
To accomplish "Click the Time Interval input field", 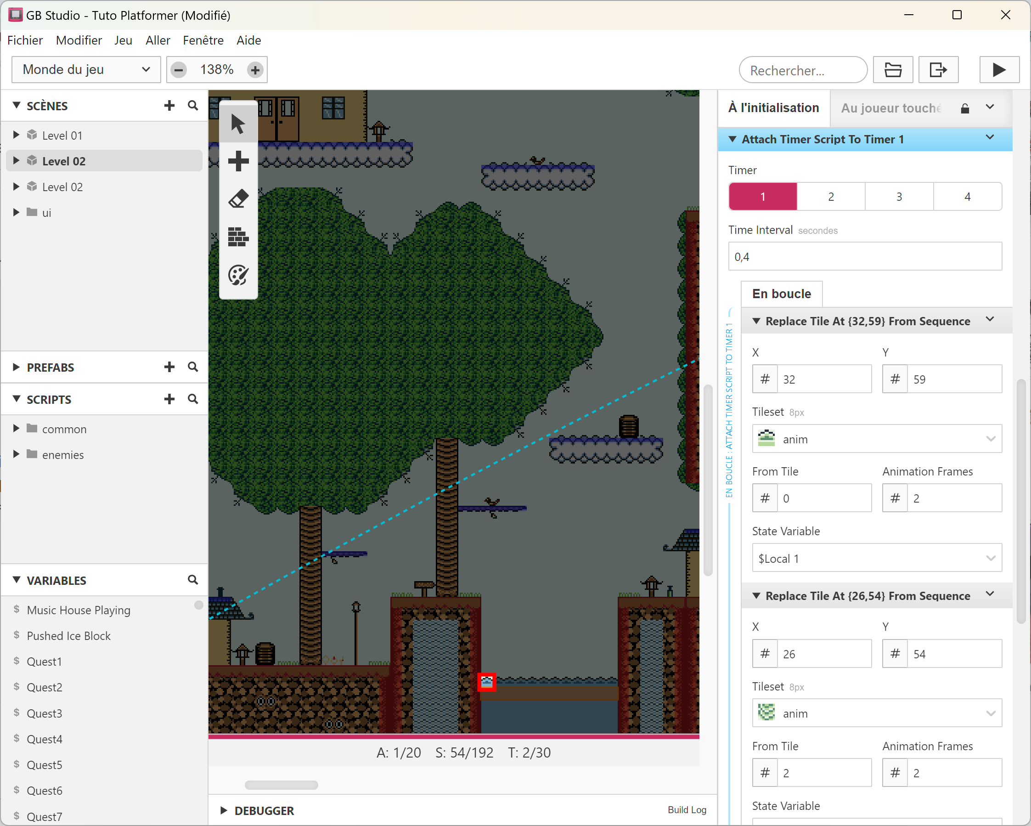I will tap(865, 257).
